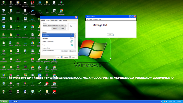
Task: Open the My Games folder icon
Action: tap(11, 11)
